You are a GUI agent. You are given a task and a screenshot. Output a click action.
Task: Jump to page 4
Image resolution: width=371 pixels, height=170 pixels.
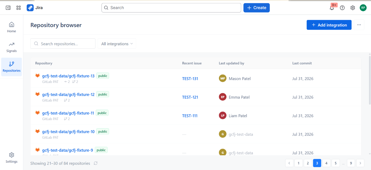pyautogui.click(x=326, y=163)
